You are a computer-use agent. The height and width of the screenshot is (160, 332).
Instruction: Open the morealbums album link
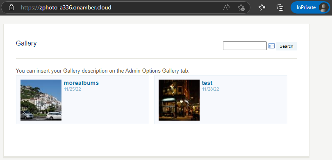click(x=81, y=83)
